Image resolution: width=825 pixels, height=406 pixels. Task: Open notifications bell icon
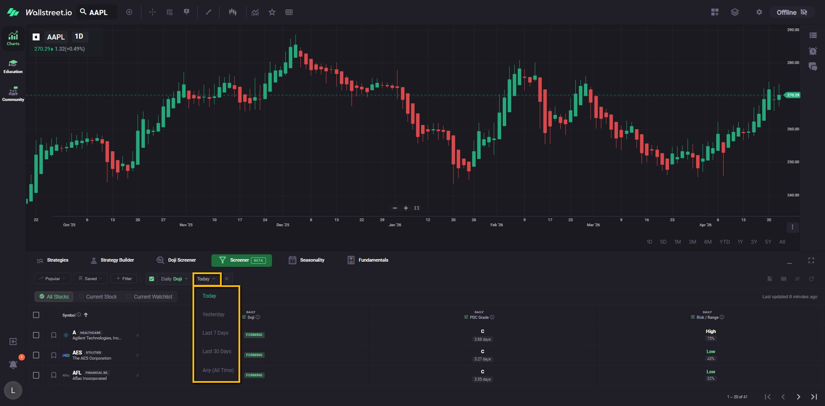coord(13,365)
